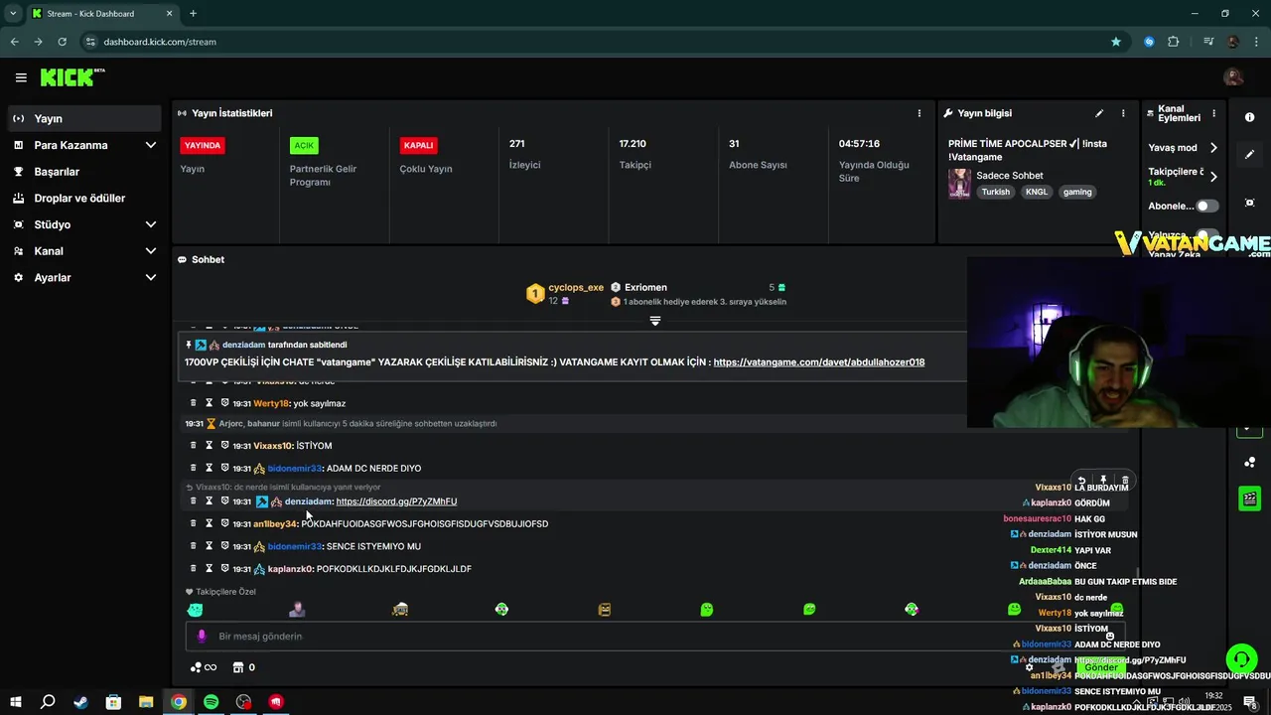Click the shop icon showing 0
This screenshot has height=715, width=1271.
click(x=238, y=667)
